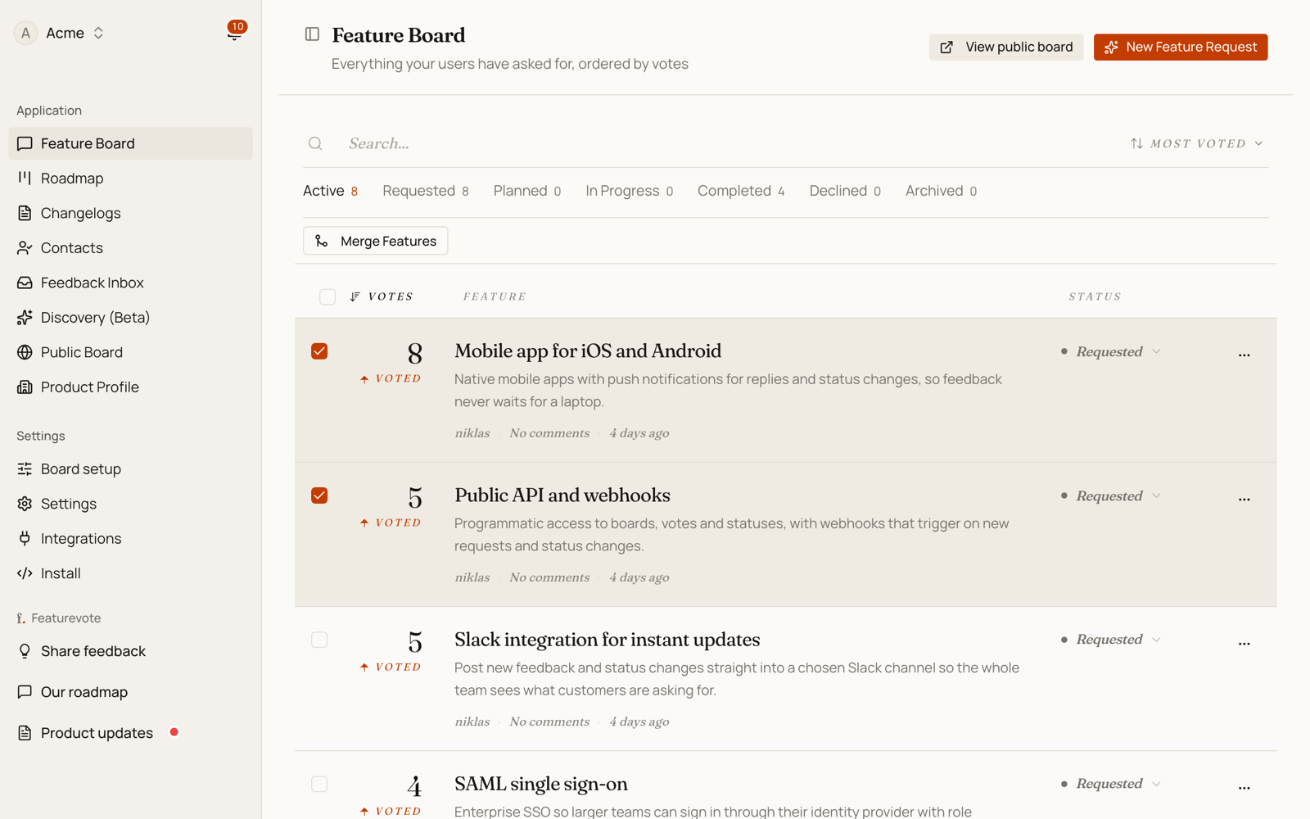Open more options for Public API and webhooks
The image size is (1310, 819).
tap(1244, 499)
